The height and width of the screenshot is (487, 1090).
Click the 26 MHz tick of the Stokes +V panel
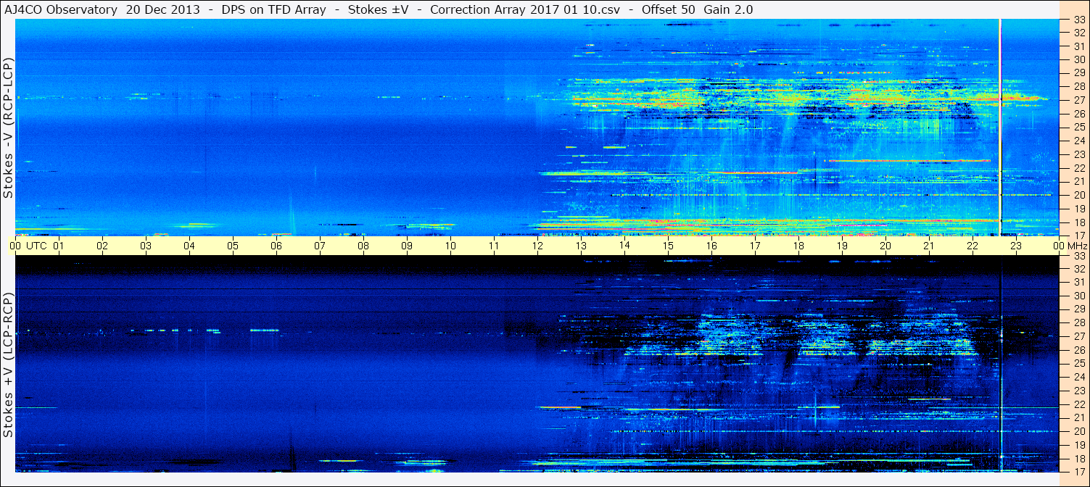pyautogui.click(x=1078, y=350)
